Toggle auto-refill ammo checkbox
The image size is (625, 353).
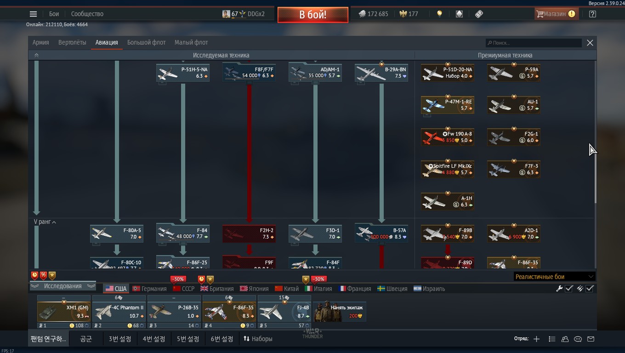(590, 289)
